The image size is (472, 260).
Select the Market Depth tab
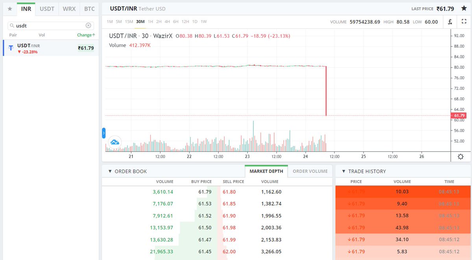pyautogui.click(x=266, y=171)
